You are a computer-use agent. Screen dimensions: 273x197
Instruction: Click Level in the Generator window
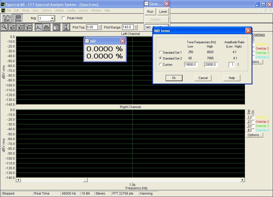click(163, 12)
